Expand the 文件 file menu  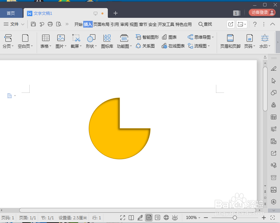coord(15,24)
